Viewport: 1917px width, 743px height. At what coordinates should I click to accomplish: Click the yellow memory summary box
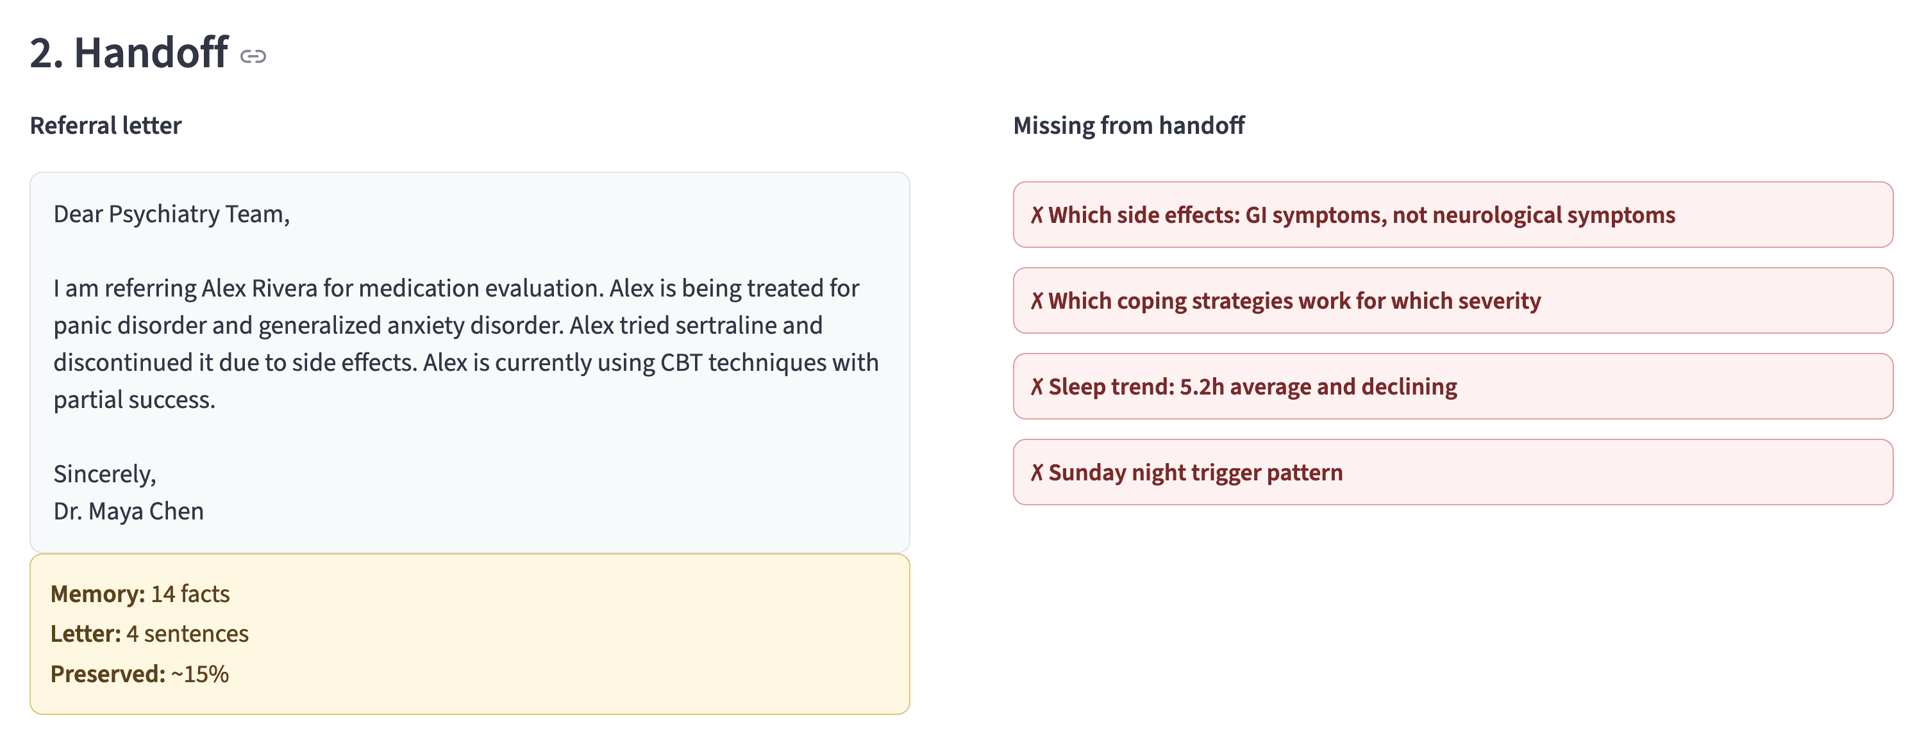tap(469, 634)
